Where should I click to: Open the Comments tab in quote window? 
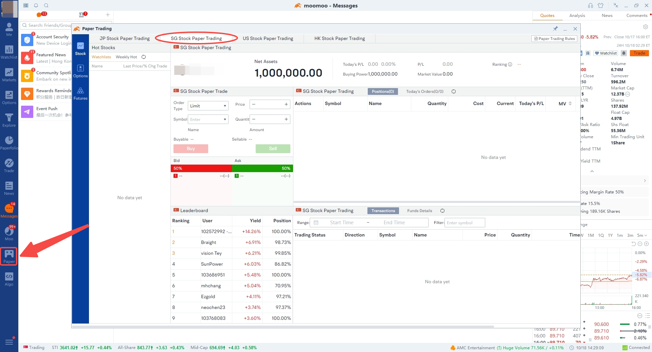(637, 16)
